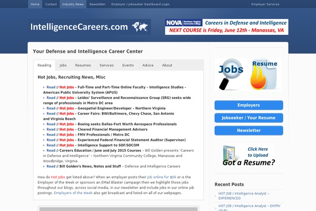316x211 pixels.
Task: Click Hot Jobs link in Boeing row
Action: point(67,124)
